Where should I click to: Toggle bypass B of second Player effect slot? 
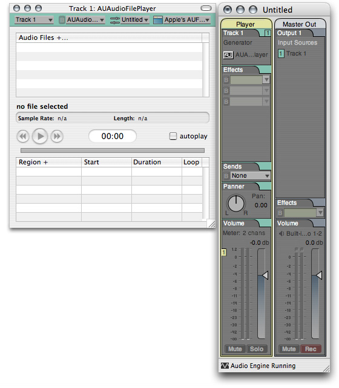pyautogui.click(x=226, y=91)
